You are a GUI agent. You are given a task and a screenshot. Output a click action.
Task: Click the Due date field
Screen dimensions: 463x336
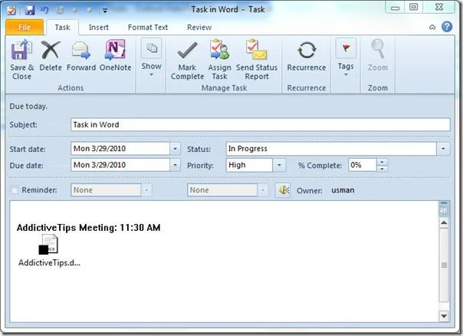120,165
